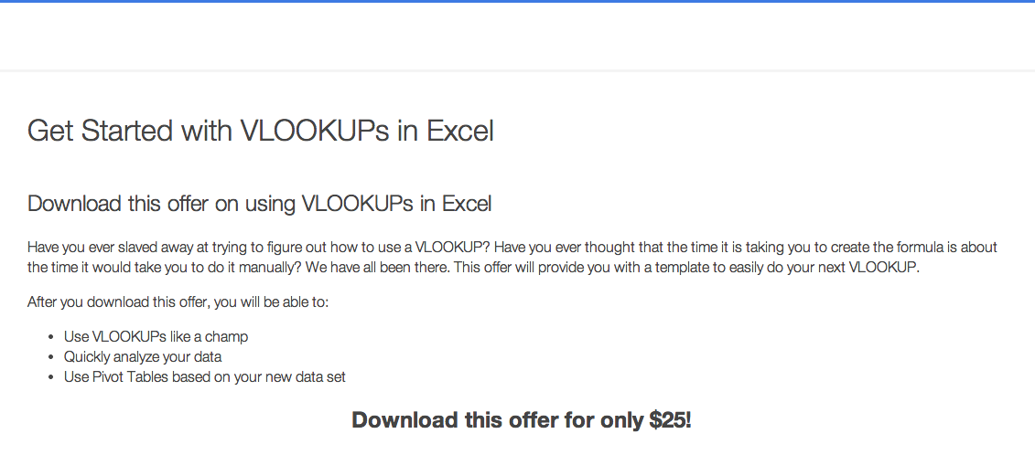Image resolution: width=1035 pixels, height=476 pixels.
Task: Select the "Use VLOOKUPs like a champ" bullet
Action: (x=156, y=337)
